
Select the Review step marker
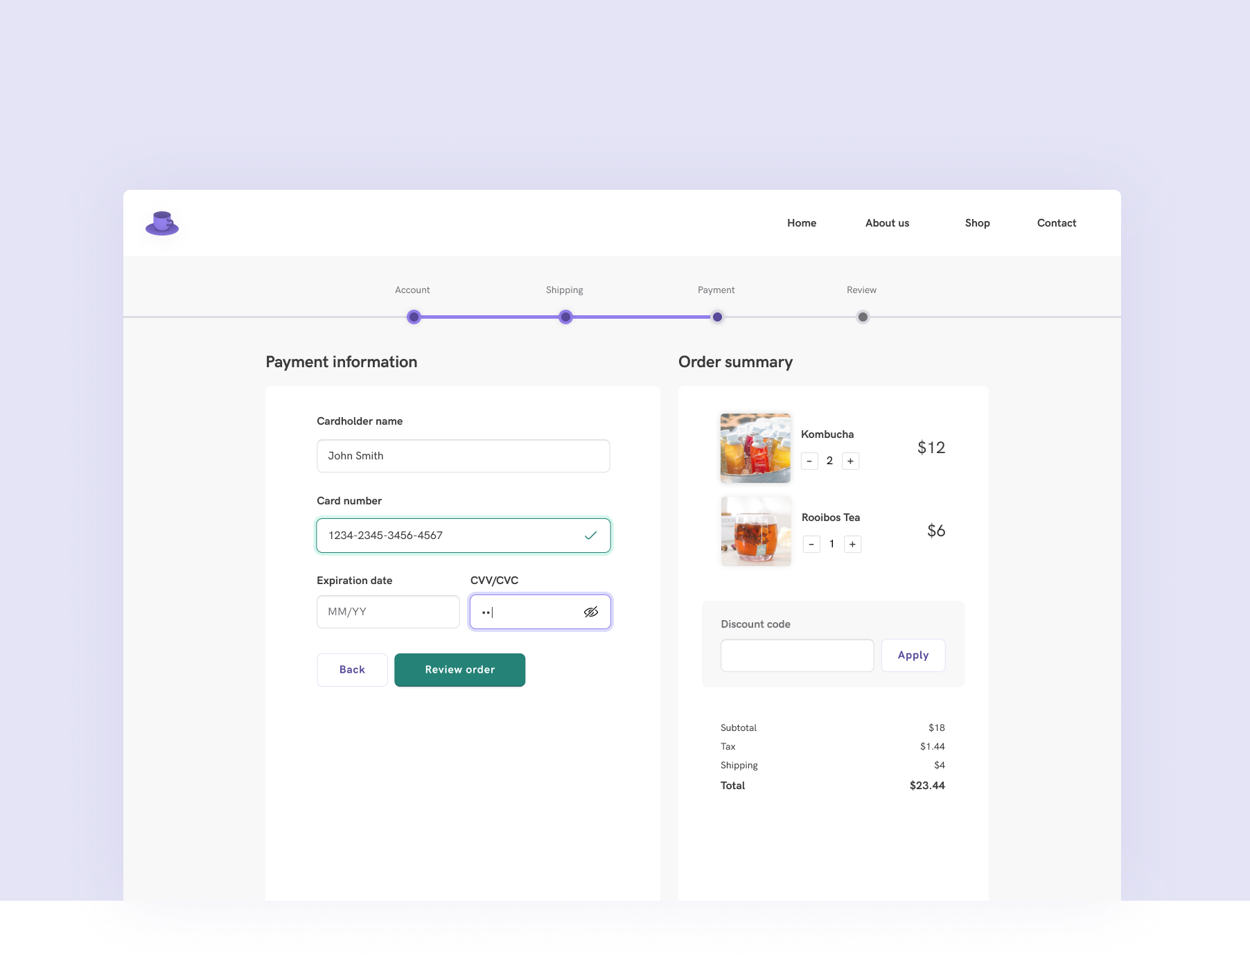tap(863, 317)
